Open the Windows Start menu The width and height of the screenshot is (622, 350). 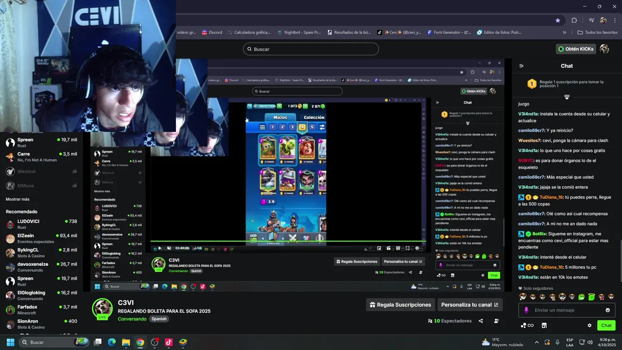pyautogui.click(x=10, y=342)
